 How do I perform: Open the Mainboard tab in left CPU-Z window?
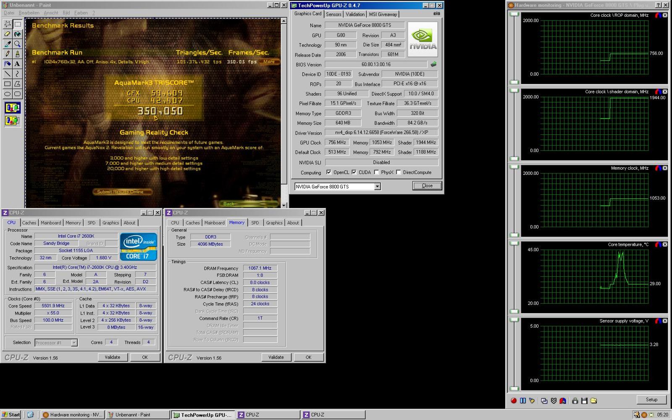click(x=51, y=223)
